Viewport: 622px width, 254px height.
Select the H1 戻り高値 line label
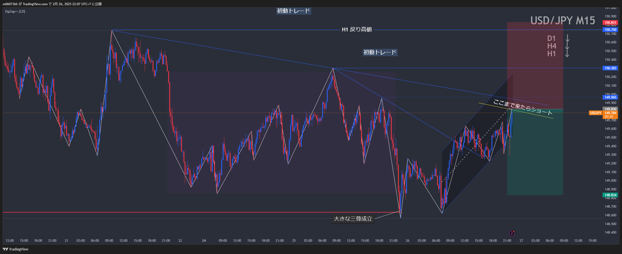tap(357, 30)
